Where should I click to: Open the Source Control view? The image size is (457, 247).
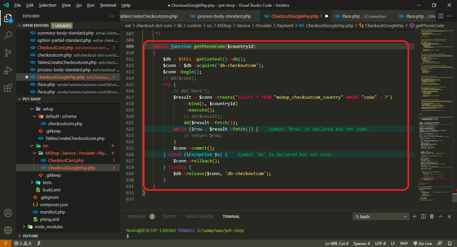click(x=8, y=53)
